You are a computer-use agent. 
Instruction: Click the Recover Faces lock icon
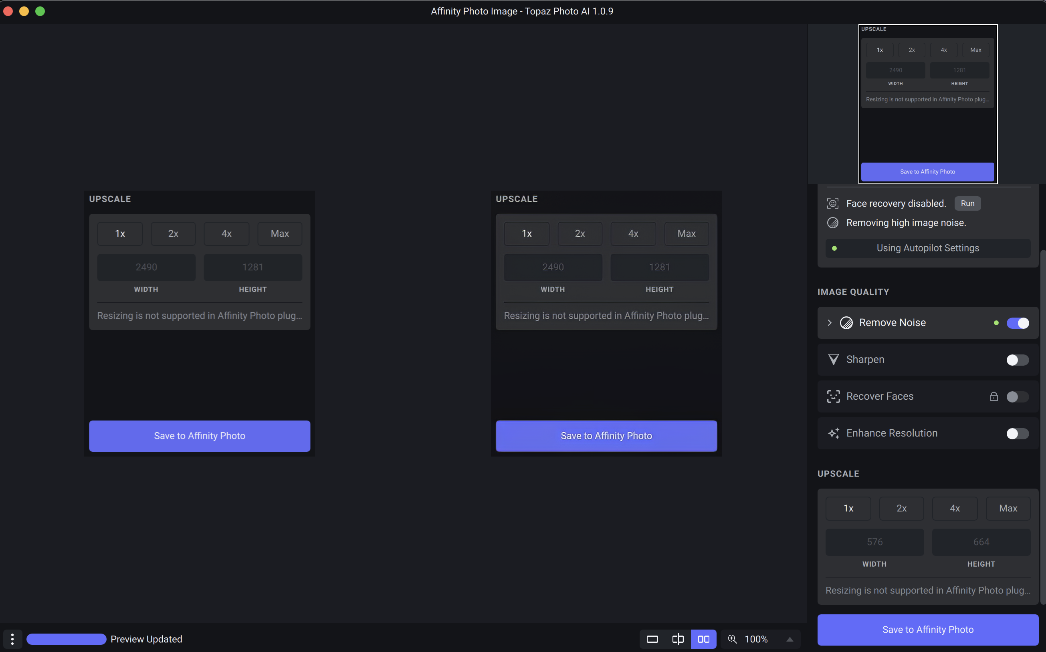993,396
